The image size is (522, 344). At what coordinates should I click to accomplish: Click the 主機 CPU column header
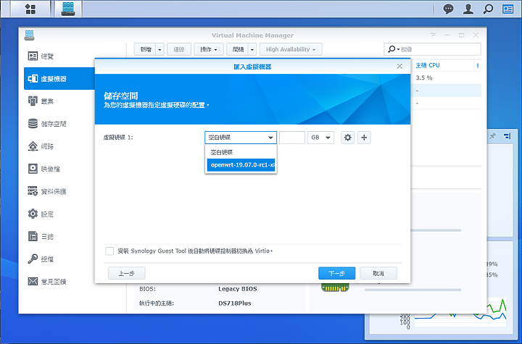[428, 65]
